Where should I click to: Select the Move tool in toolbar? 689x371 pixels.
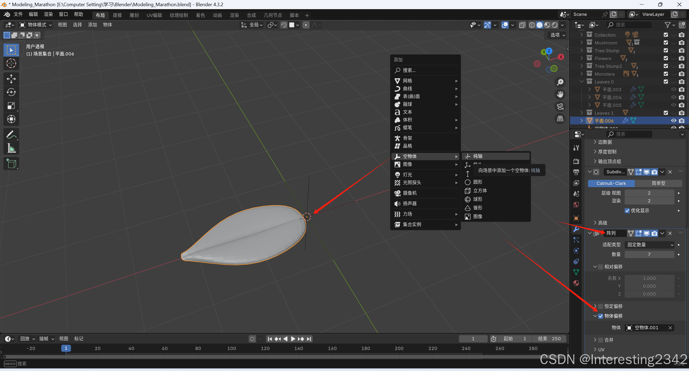[11, 79]
